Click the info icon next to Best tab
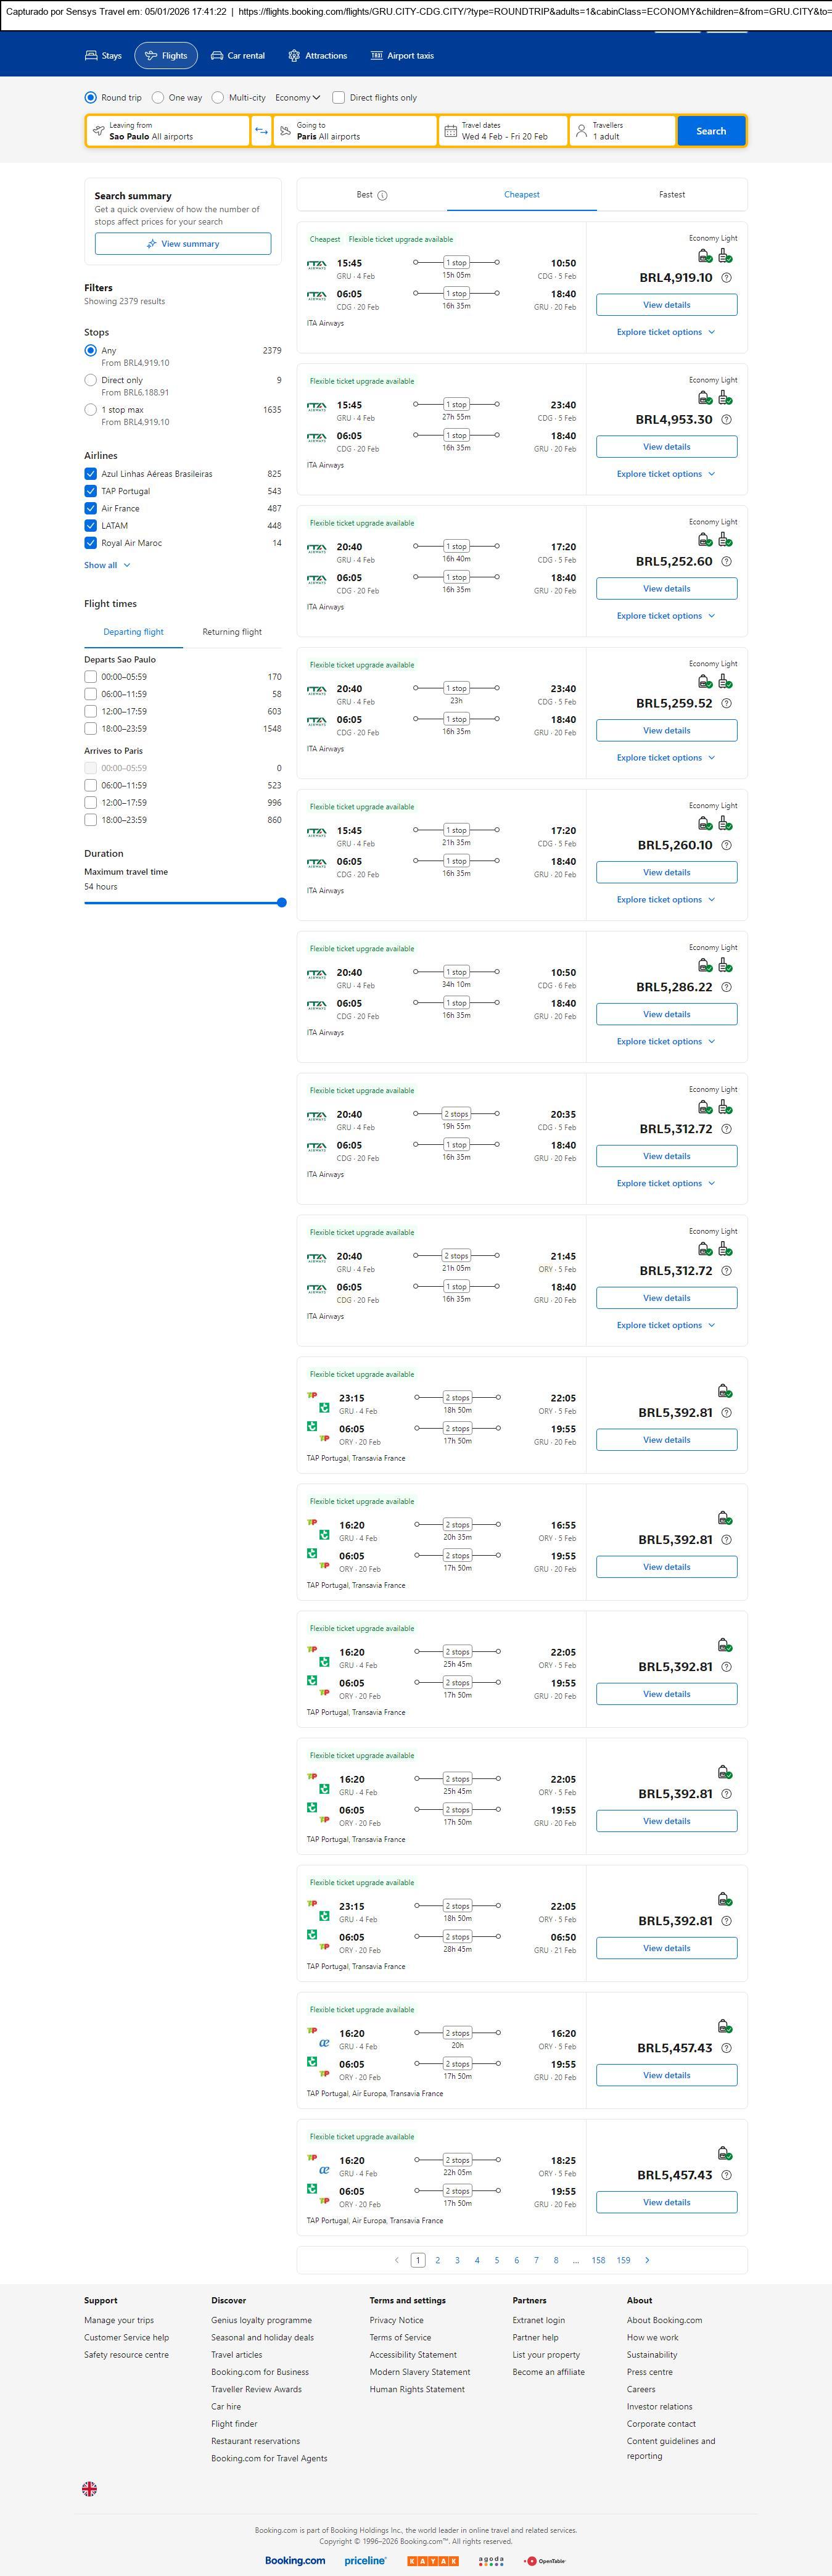 pos(382,196)
